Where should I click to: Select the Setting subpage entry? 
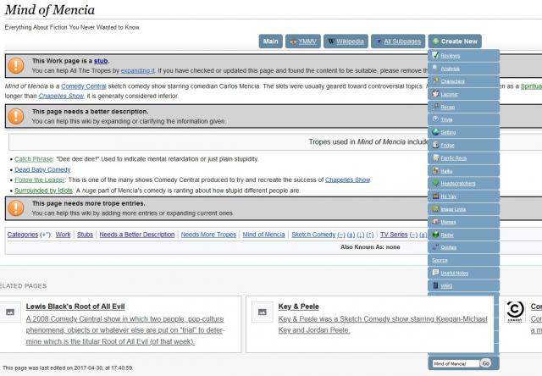(448, 132)
